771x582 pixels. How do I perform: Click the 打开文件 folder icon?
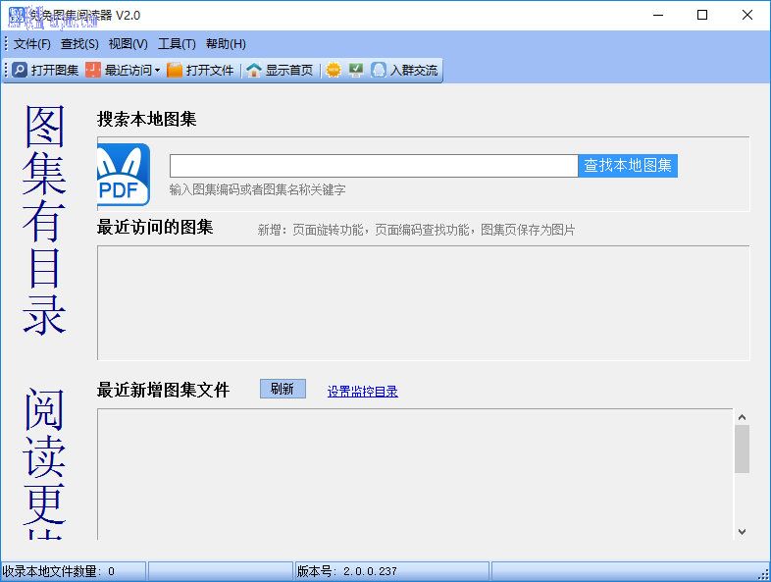(175, 71)
